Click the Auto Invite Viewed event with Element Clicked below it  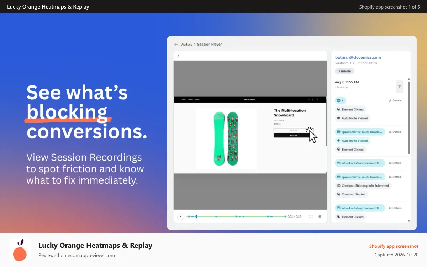[x=353, y=141]
